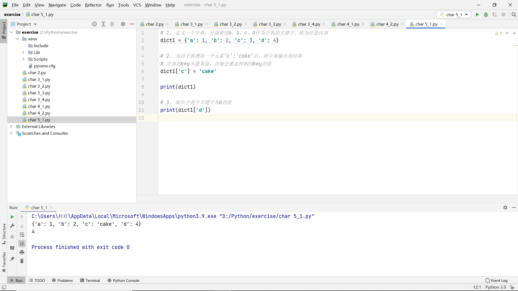
Task: Rerun char 5_1 from Run panel
Action: click(x=12, y=217)
